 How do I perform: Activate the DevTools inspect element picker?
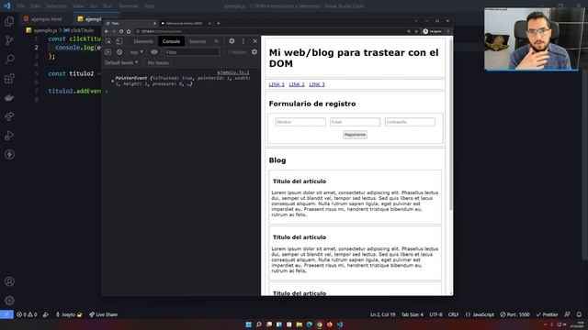point(108,41)
